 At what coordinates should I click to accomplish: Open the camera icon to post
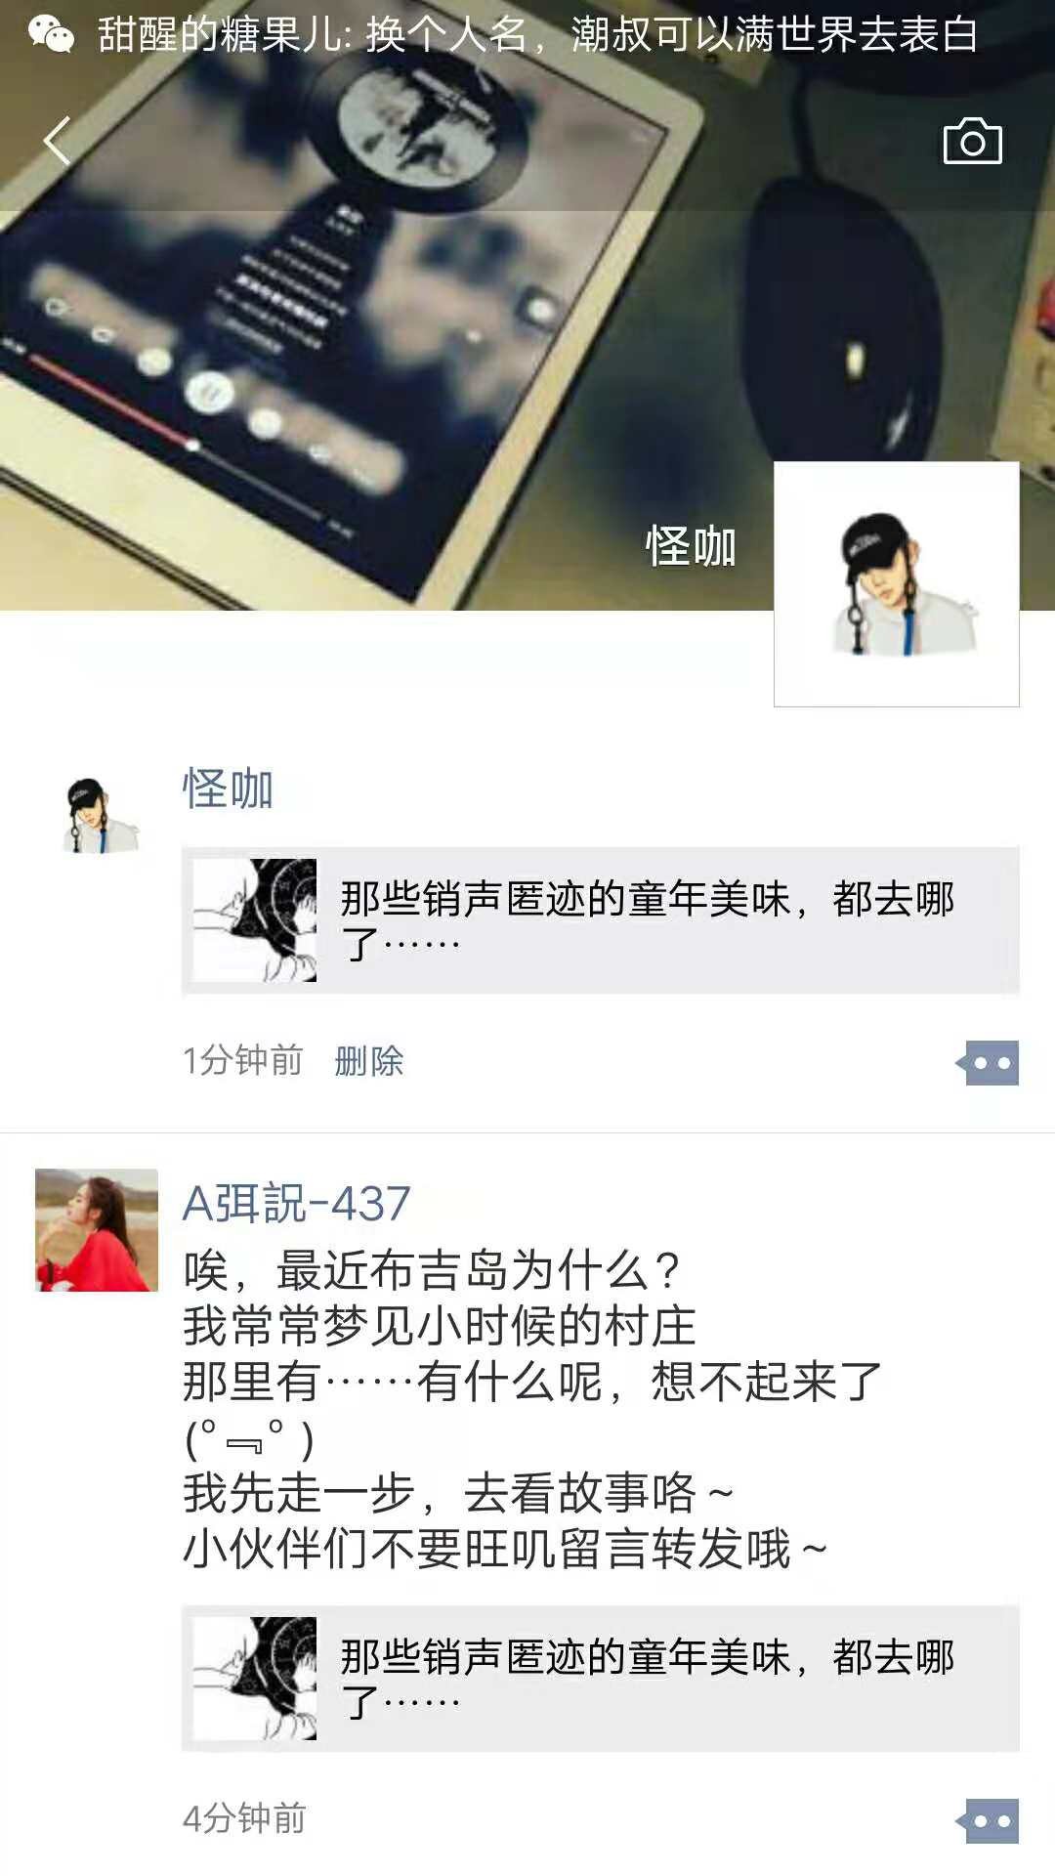coord(972,142)
